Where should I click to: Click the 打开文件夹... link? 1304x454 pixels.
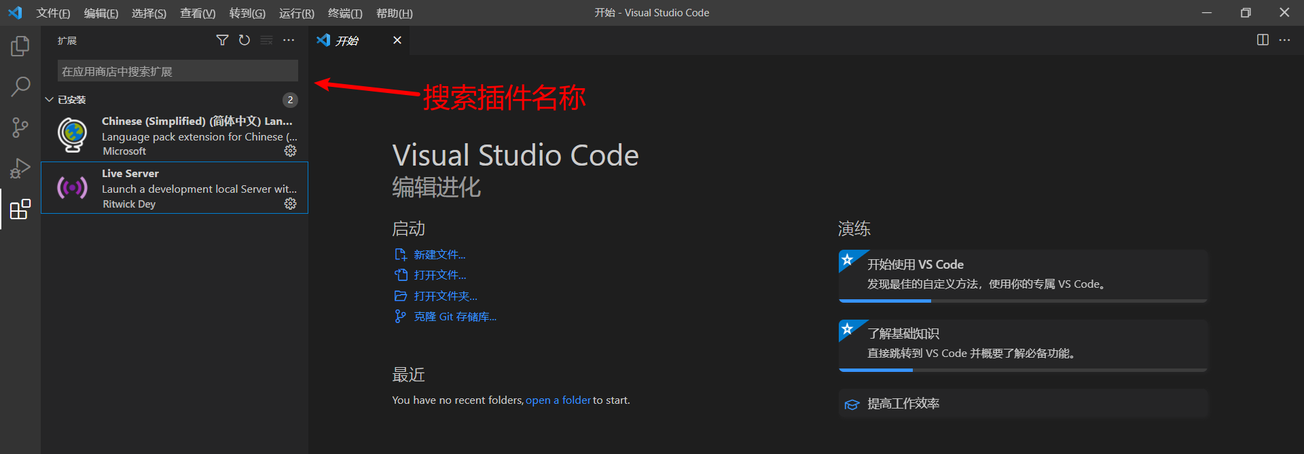446,296
